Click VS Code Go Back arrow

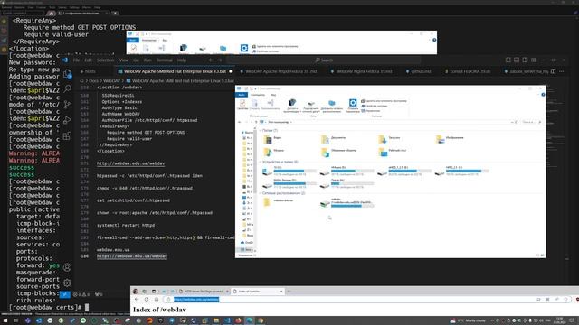pyautogui.click(x=211, y=60)
